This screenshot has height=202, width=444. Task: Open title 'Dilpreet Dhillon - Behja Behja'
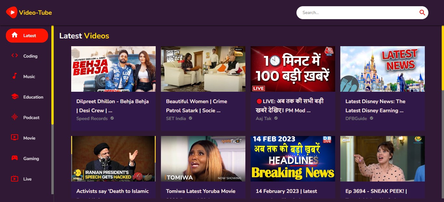[112, 106]
